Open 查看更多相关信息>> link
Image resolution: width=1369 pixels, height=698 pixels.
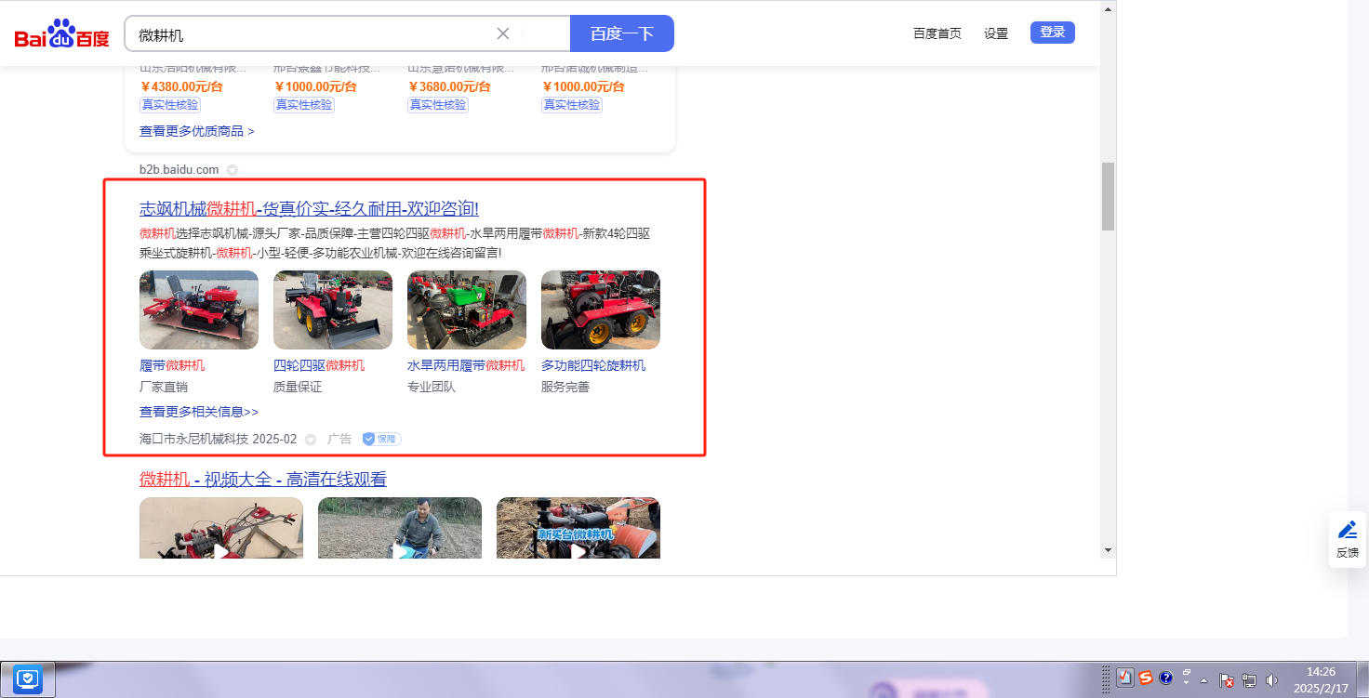199,412
